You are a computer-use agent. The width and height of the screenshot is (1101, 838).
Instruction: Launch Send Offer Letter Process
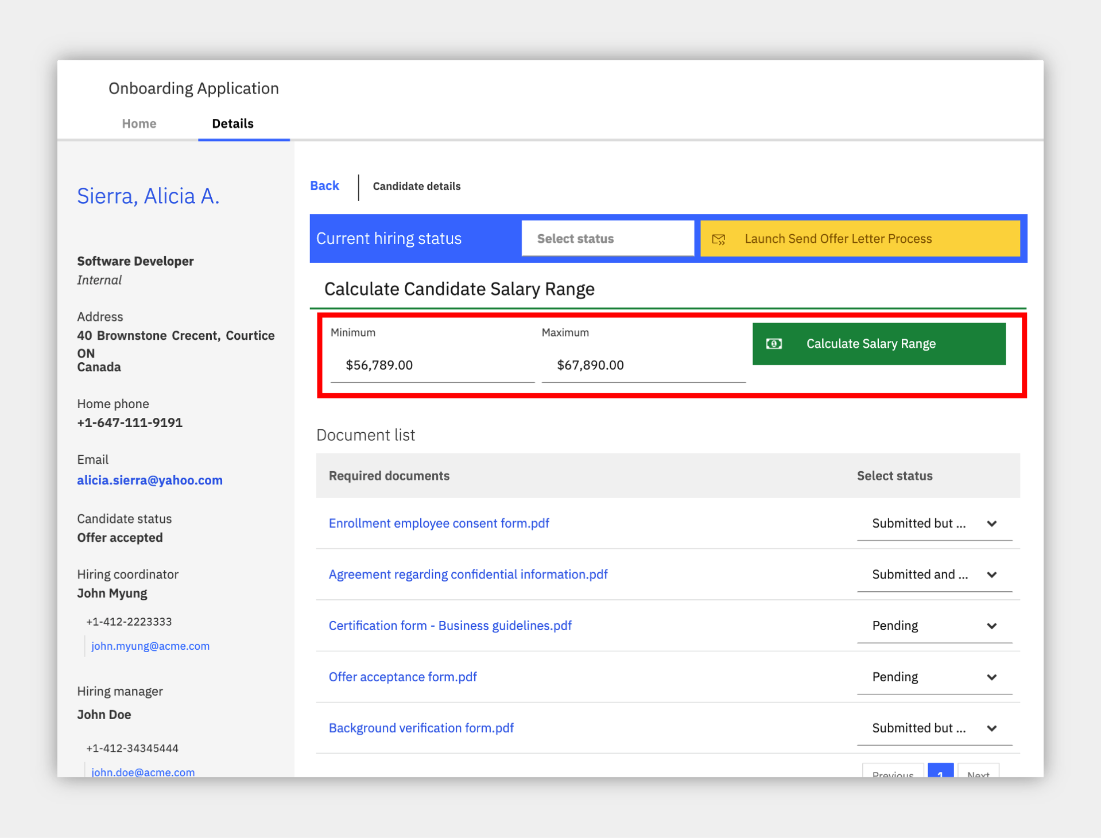pyautogui.click(x=860, y=239)
